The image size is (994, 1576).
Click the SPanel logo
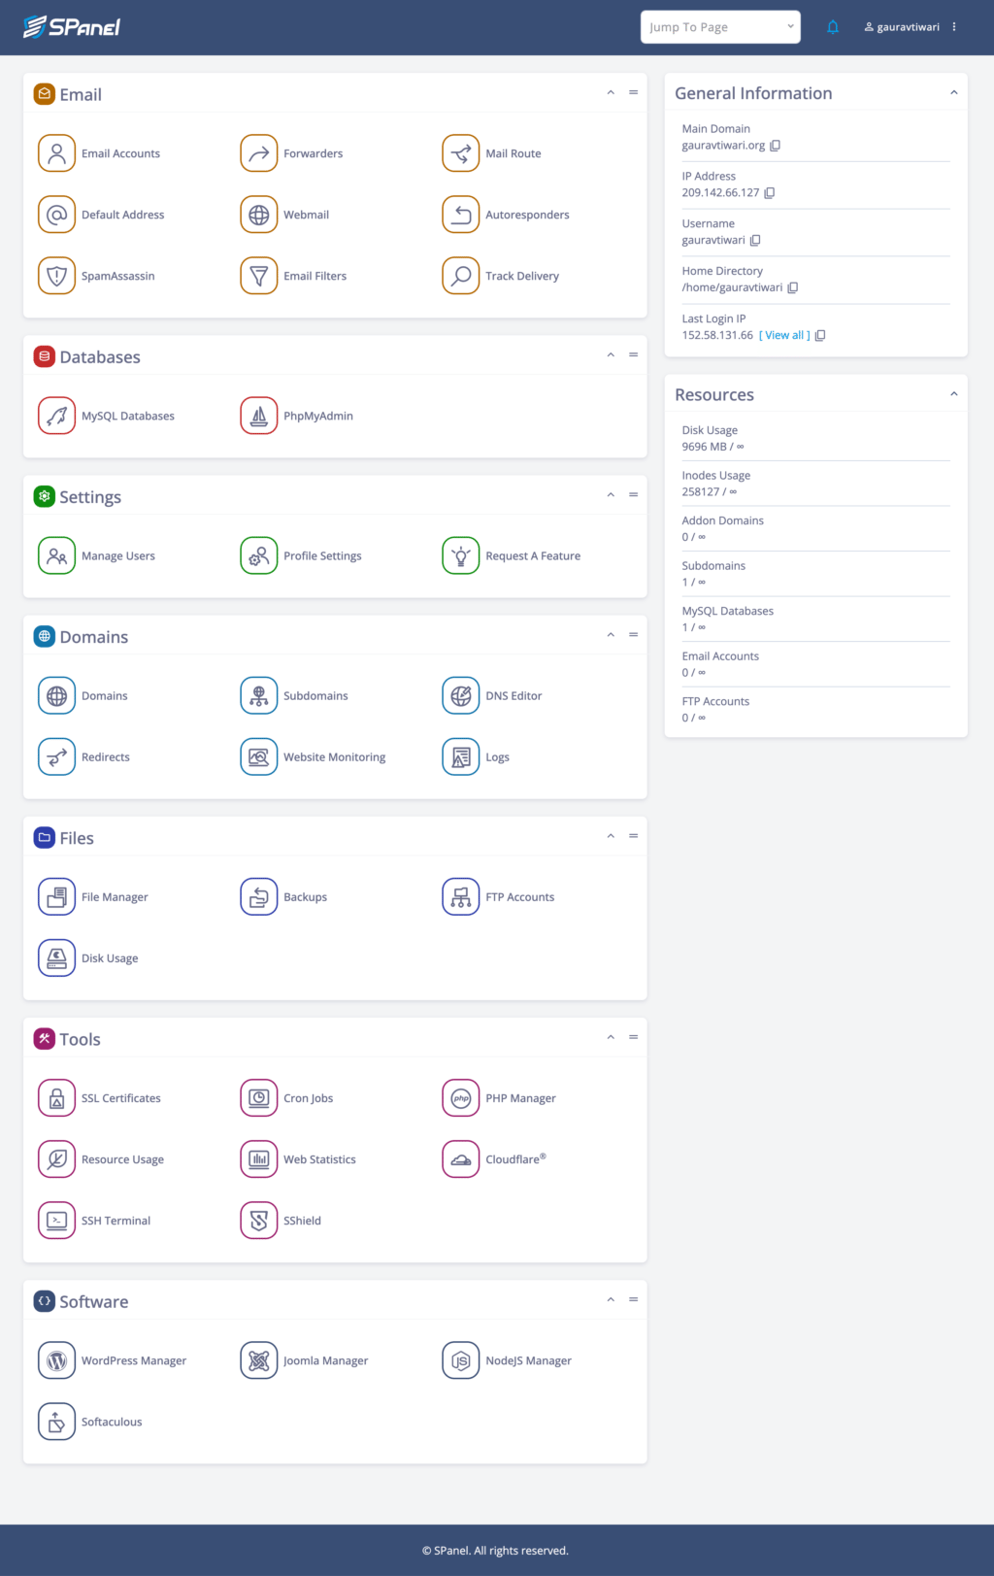click(72, 27)
